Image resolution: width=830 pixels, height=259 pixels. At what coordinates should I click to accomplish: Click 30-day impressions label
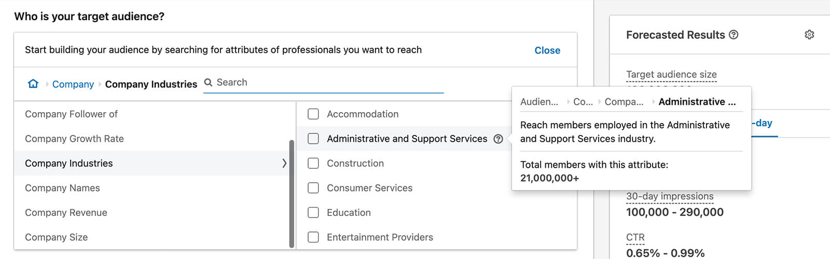pyautogui.click(x=670, y=196)
